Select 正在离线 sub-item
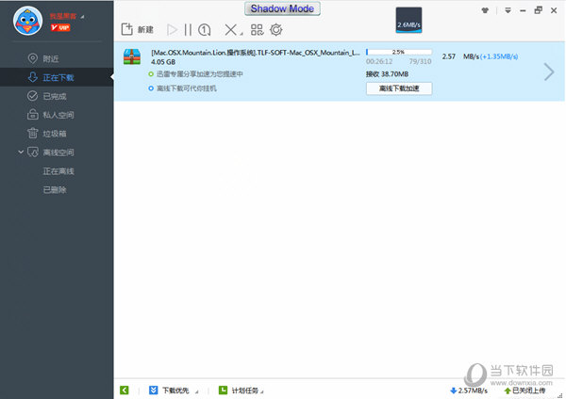Viewport: 566px width, 399px height. pos(58,171)
